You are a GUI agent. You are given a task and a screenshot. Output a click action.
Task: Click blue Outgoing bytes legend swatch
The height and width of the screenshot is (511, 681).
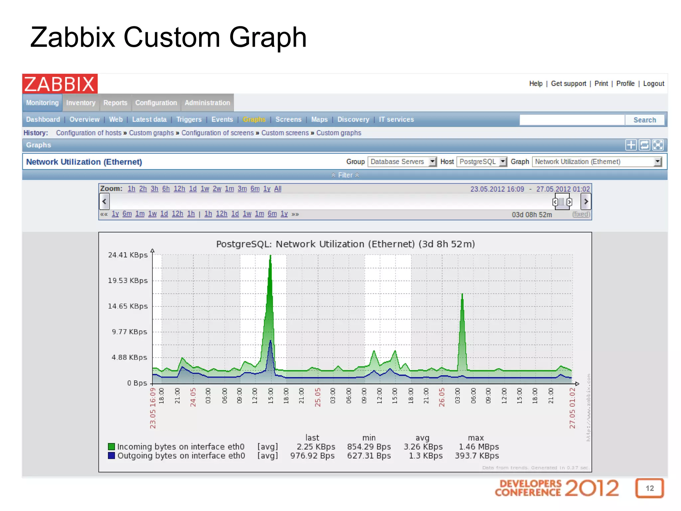tap(111, 455)
